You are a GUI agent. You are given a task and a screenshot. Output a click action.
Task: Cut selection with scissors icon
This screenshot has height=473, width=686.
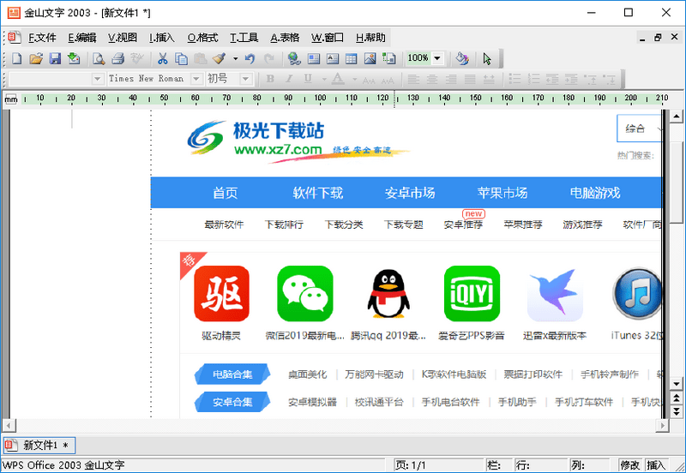tap(163, 58)
